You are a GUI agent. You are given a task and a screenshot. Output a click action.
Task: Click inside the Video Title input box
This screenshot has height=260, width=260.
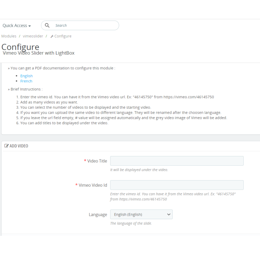click(177, 161)
